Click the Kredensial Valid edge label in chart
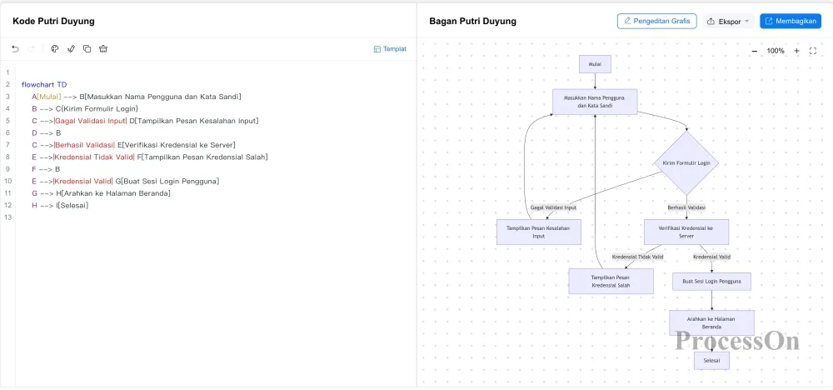Screen dimensions: 833x390 (712, 257)
